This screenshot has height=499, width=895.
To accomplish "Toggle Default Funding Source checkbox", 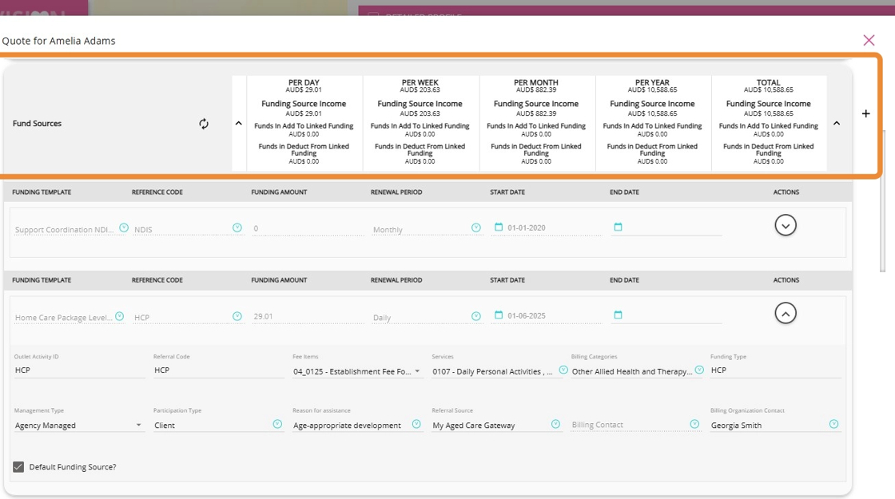I will [18, 467].
